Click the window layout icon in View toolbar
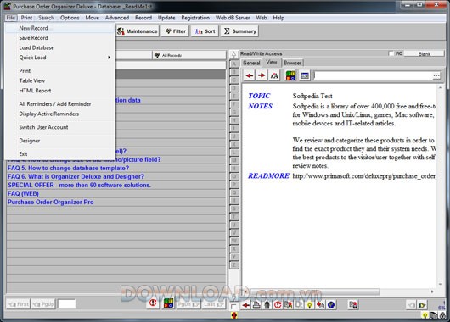 pyautogui.click(x=305, y=75)
